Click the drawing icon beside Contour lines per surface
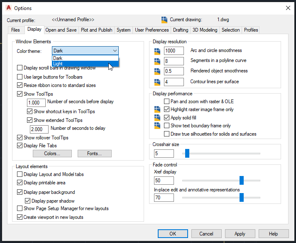This screenshot has width=296, height=243. coord(157,82)
